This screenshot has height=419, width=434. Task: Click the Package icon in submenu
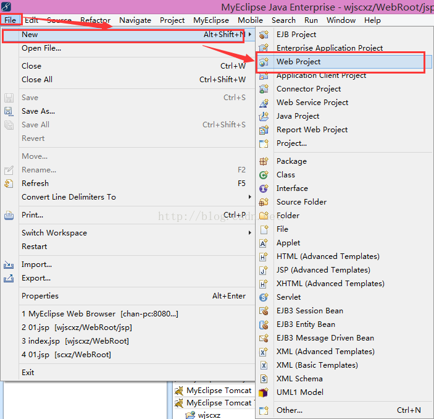pyautogui.click(x=264, y=161)
